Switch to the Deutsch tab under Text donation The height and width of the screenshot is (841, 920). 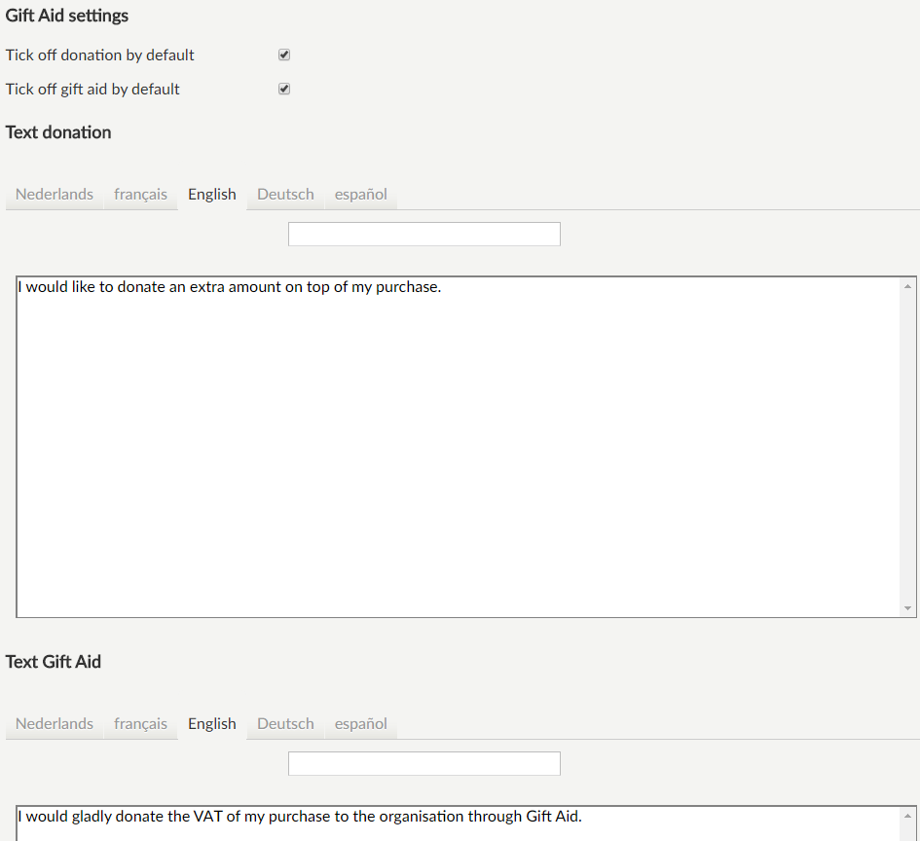[284, 194]
